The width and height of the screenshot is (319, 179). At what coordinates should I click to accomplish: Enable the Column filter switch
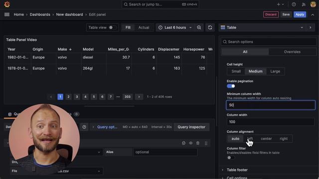(231, 158)
